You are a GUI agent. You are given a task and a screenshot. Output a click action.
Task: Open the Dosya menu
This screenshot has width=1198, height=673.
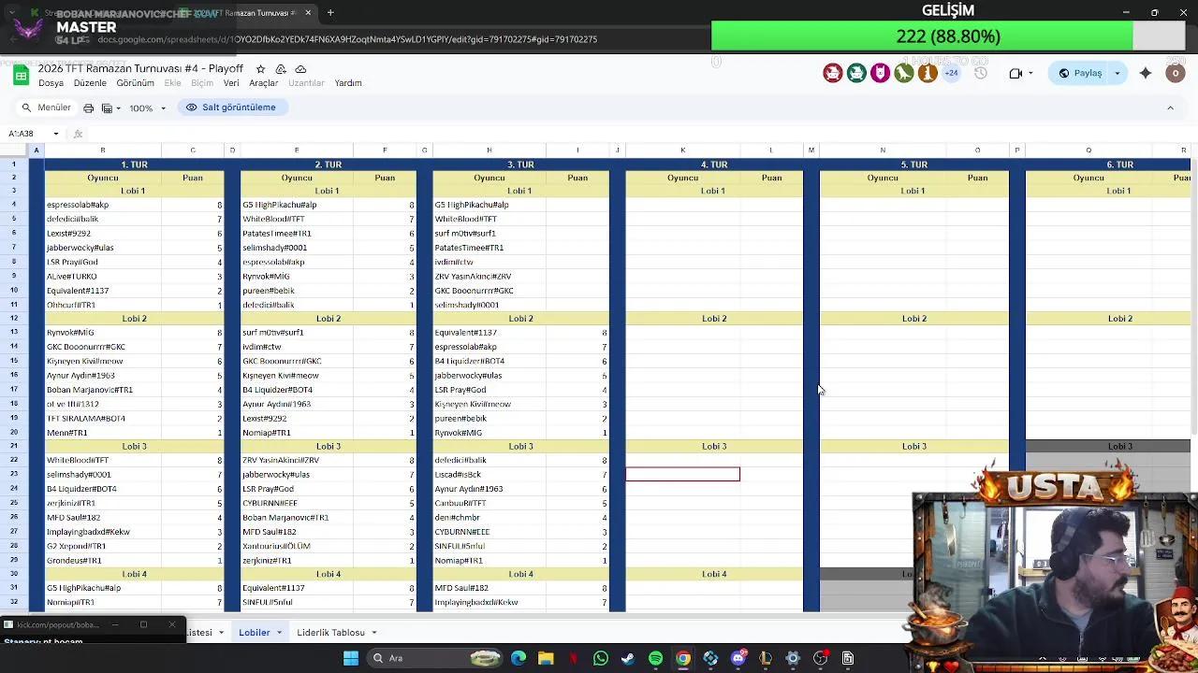click(51, 83)
